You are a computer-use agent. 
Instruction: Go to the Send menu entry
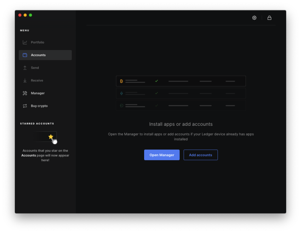[x=45, y=68]
